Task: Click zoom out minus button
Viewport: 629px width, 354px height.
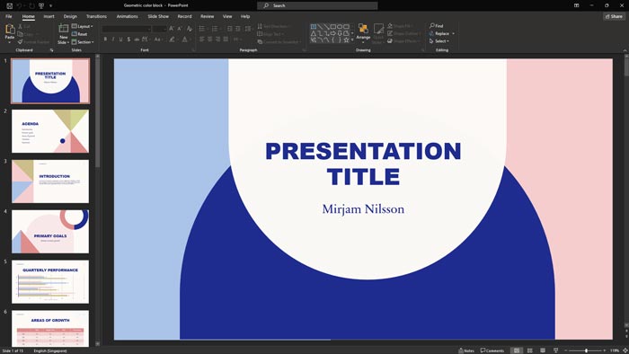Action: pyautogui.click(x=566, y=350)
